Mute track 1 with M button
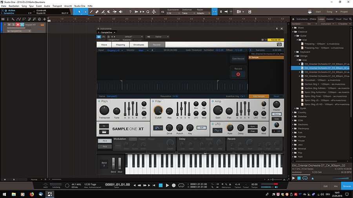Image resolution: width=353 pixels, height=198 pixels. [x=9, y=25]
